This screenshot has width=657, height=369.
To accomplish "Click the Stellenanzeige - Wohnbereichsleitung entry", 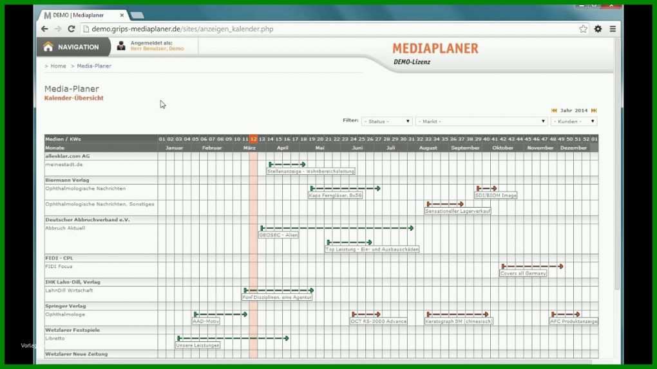I will (311, 171).
